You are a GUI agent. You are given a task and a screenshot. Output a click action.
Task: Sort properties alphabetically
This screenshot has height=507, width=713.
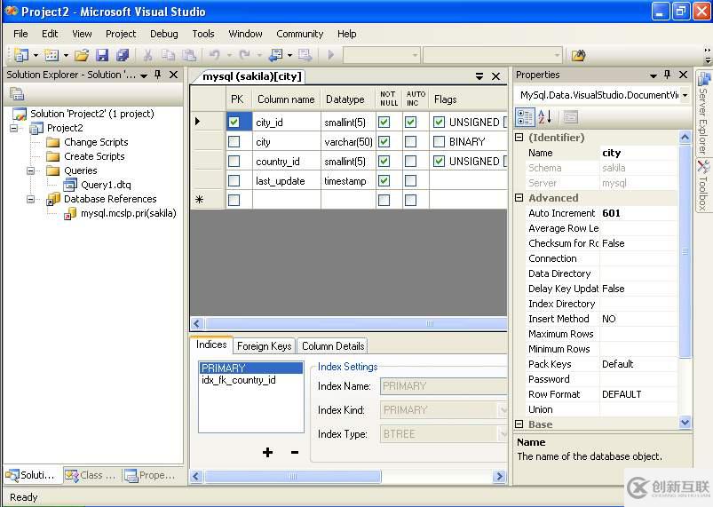[545, 117]
